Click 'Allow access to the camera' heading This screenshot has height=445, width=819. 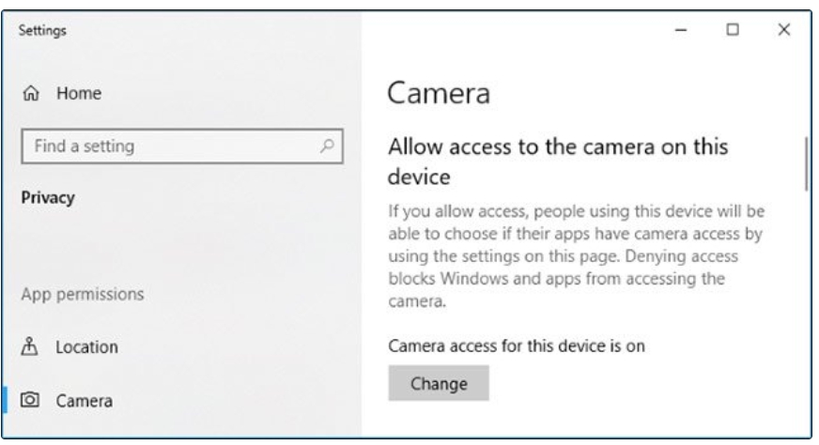pos(559,161)
